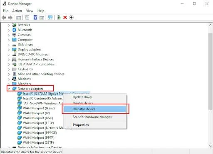Click the Computer category icon
Screen dimensions: 213x154
[14, 40]
